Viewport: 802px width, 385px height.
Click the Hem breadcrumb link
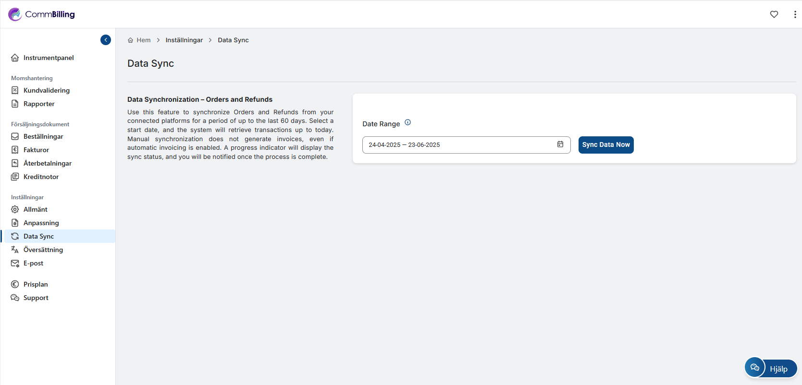(143, 40)
